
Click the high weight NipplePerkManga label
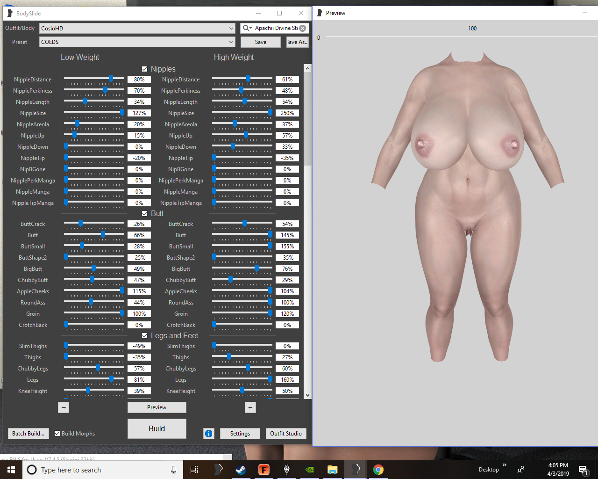click(181, 181)
